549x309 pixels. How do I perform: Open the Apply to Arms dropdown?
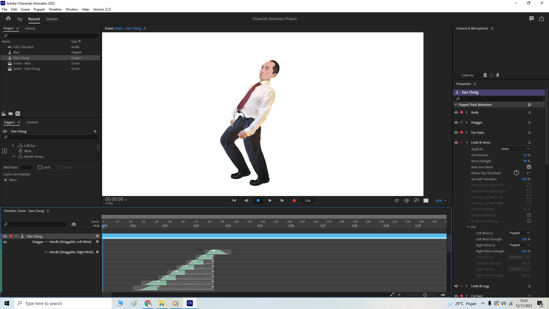click(x=515, y=149)
